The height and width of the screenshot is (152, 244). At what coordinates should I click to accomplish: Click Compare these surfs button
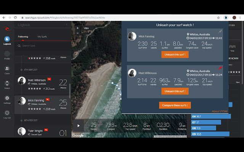175,105
